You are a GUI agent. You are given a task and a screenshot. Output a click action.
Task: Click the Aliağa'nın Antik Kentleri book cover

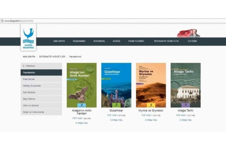[81, 85]
